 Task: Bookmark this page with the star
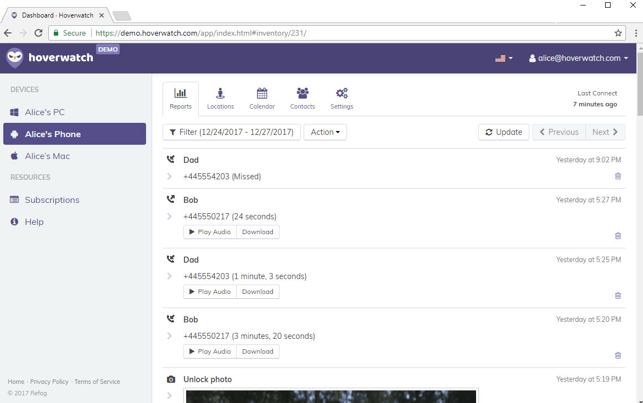[x=618, y=33]
